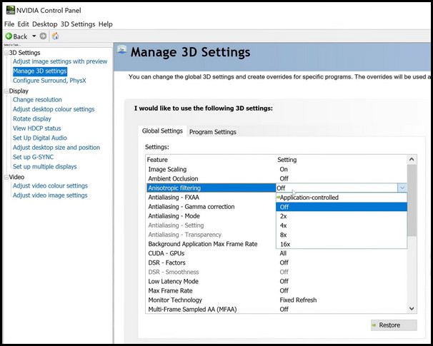Click the Feature column header
The image size is (433, 346).
point(211,160)
